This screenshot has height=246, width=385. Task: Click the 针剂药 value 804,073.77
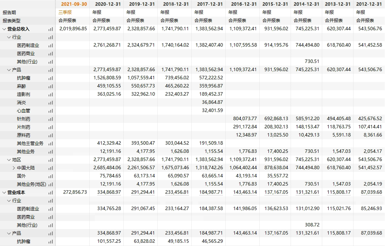click(x=245, y=119)
